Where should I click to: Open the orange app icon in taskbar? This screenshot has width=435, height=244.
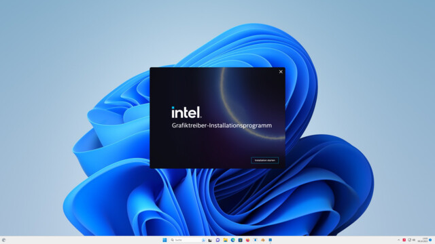tap(263, 240)
